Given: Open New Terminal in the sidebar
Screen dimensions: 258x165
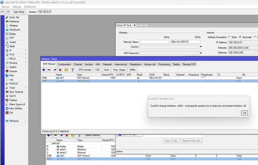Looking at the screenshot, I should coord(16,92).
